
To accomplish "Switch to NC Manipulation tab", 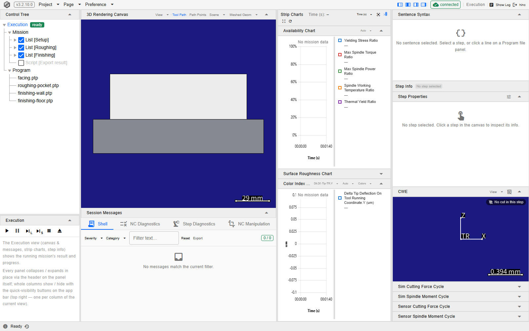I will click(x=249, y=224).
